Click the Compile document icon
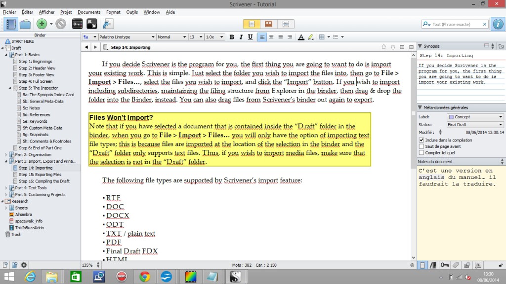Screen dimensions: 506x284 coord(108,24)
